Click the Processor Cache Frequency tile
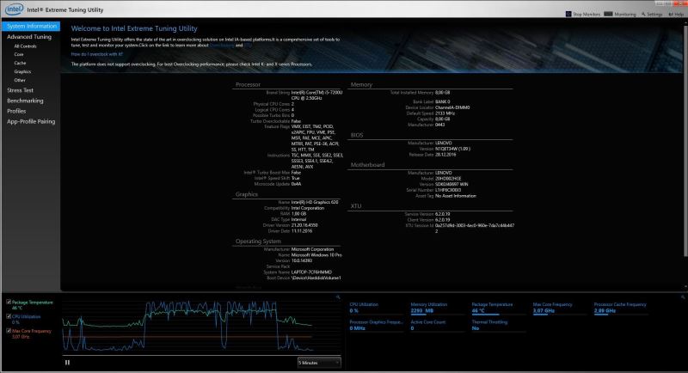688x373 pixels. pyautogui.click(x=621, y=308)
